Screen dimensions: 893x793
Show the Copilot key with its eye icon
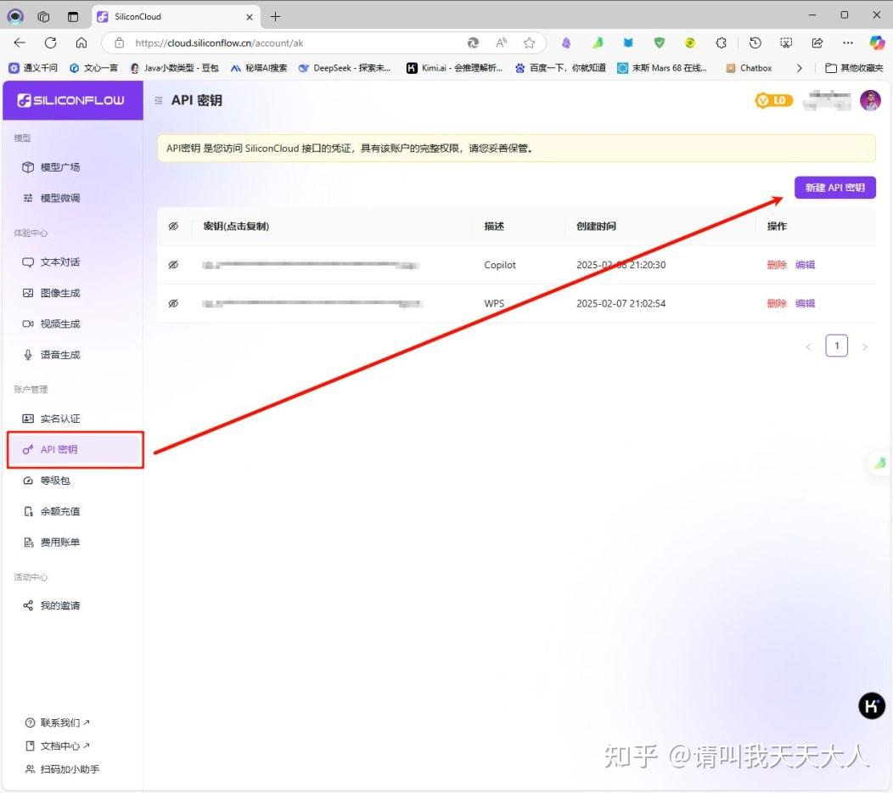pos(174,264)
